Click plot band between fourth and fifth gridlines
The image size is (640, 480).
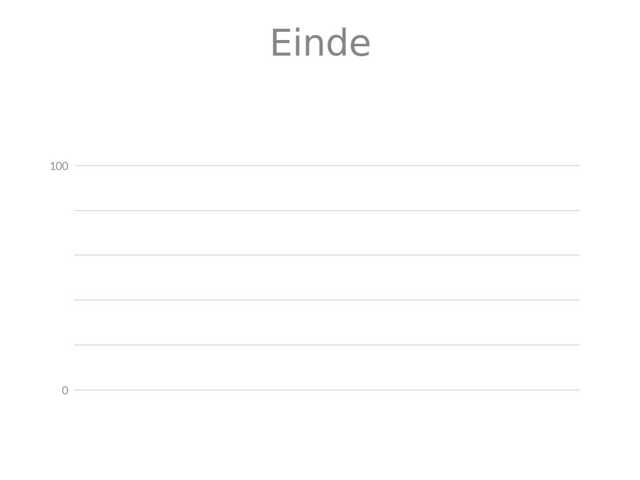327,322
